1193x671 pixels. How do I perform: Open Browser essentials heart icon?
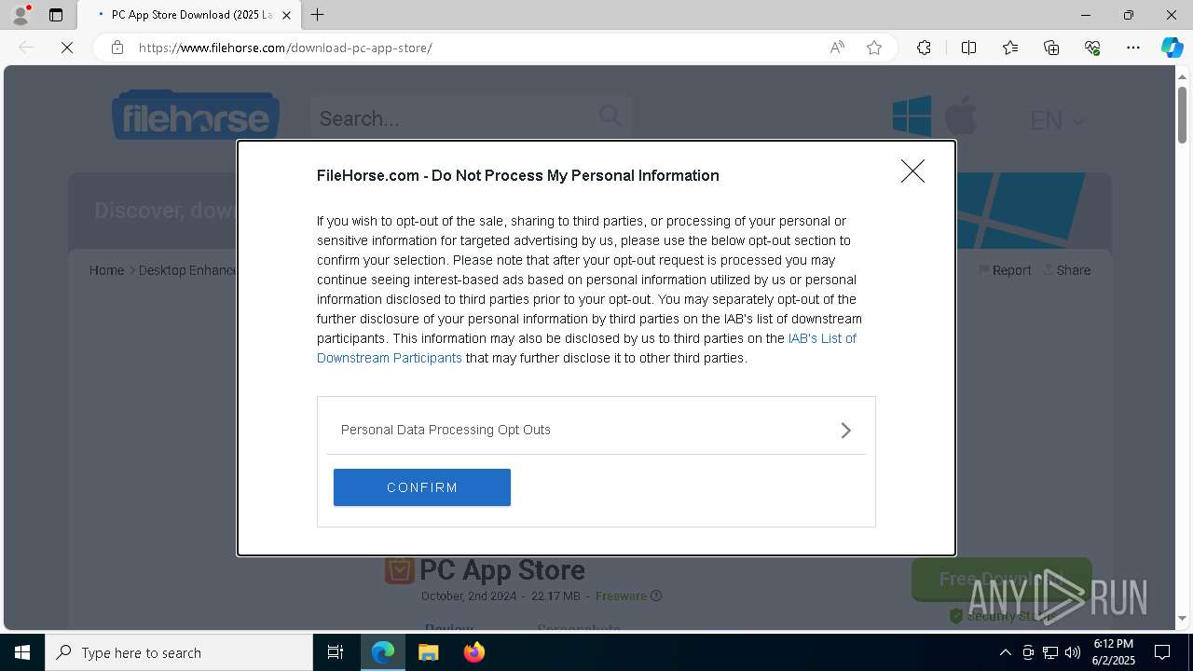click(x=1092, y=48)
